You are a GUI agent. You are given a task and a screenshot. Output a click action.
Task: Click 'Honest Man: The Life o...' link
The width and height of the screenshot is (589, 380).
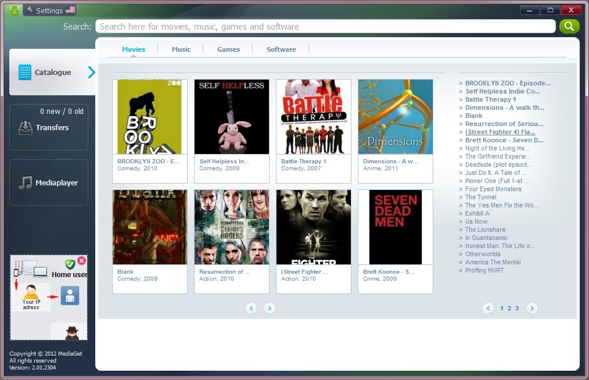[x=500, y=246]
